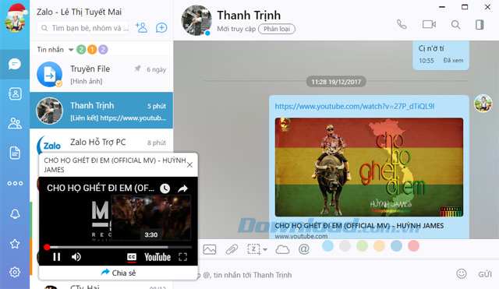Click the Cho họ ghét đi em video thumbnail
499x289 pixels.
(x=369, y=167)
